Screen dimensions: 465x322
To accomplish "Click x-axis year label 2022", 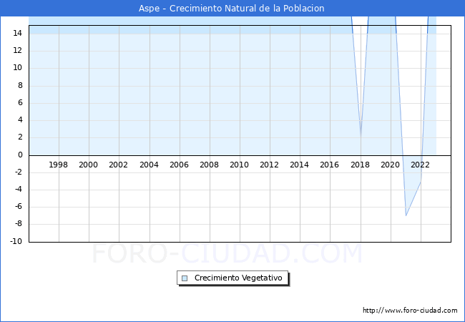I will (x=420, y=165).
